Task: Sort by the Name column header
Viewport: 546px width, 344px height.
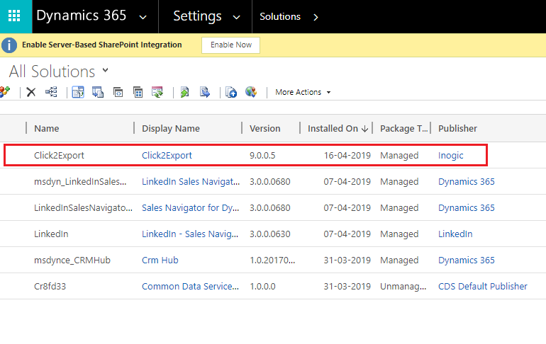Action: click(x=47, y=129)
